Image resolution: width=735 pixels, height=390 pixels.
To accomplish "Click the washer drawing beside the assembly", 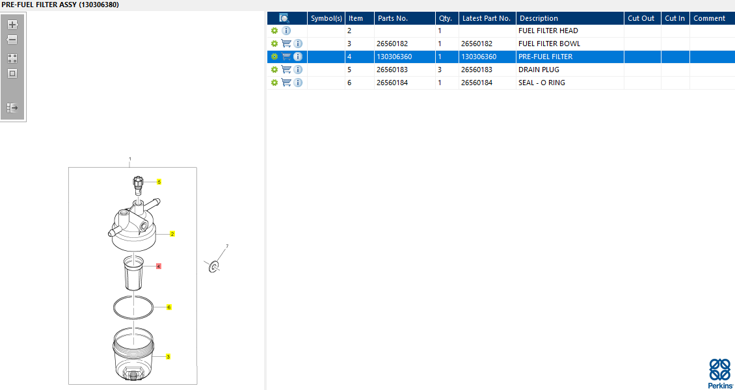I will (x=214, y=266).
